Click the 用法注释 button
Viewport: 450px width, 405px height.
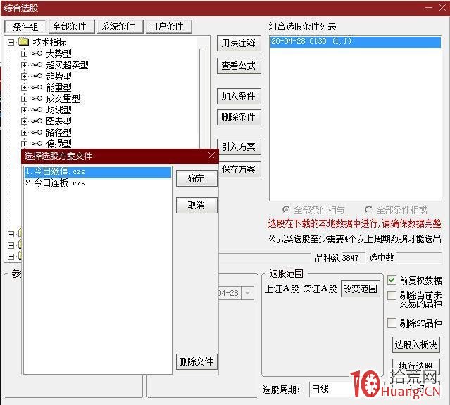239,43
